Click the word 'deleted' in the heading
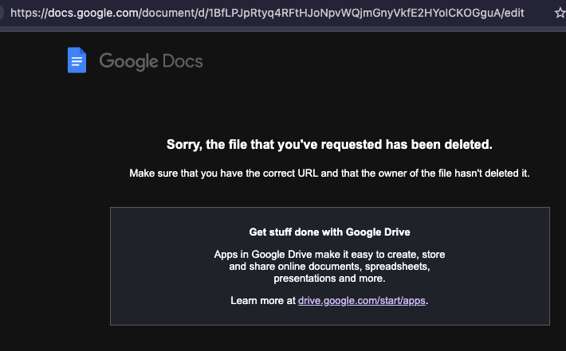566x351 pixels. coord(466,145)
